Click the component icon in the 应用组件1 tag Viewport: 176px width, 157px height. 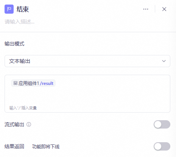(x=16, y=83)
